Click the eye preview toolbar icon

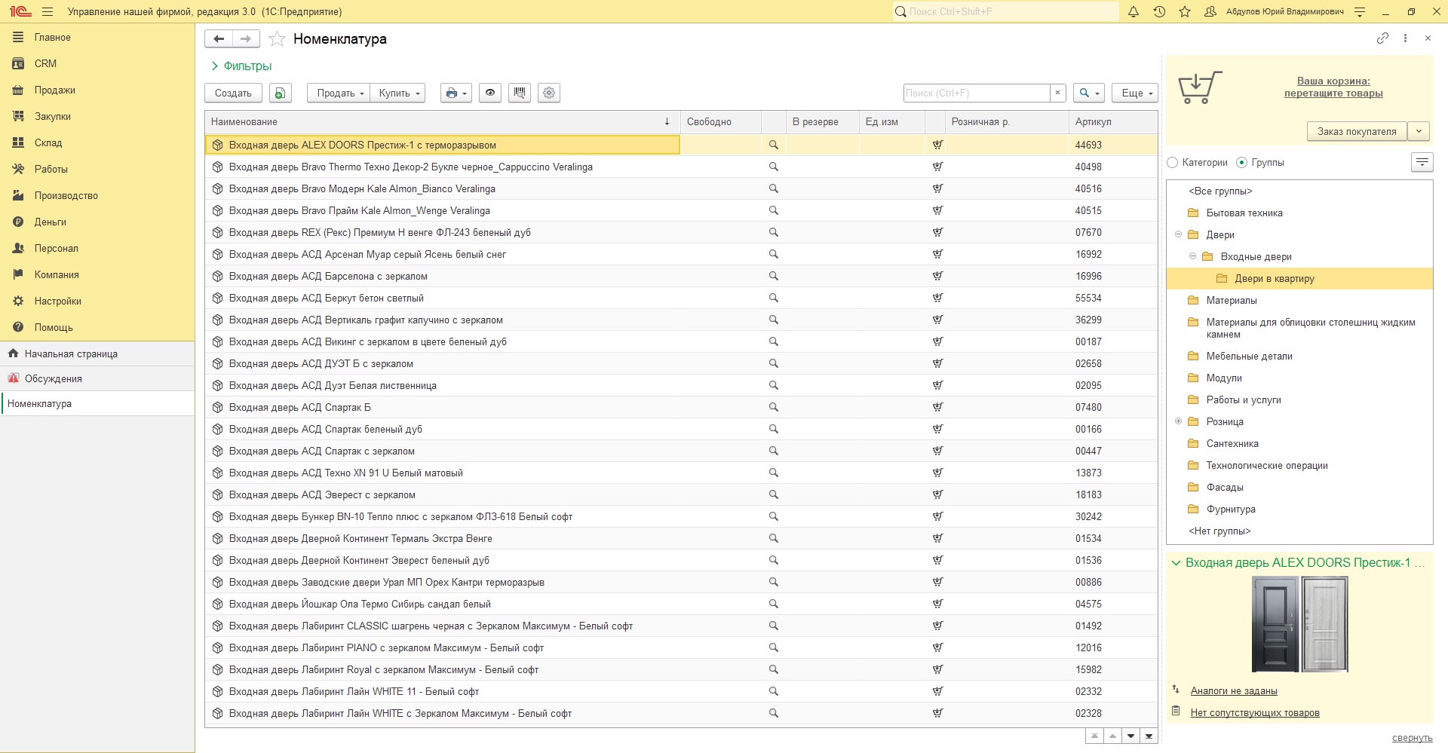tap(490, 93)
